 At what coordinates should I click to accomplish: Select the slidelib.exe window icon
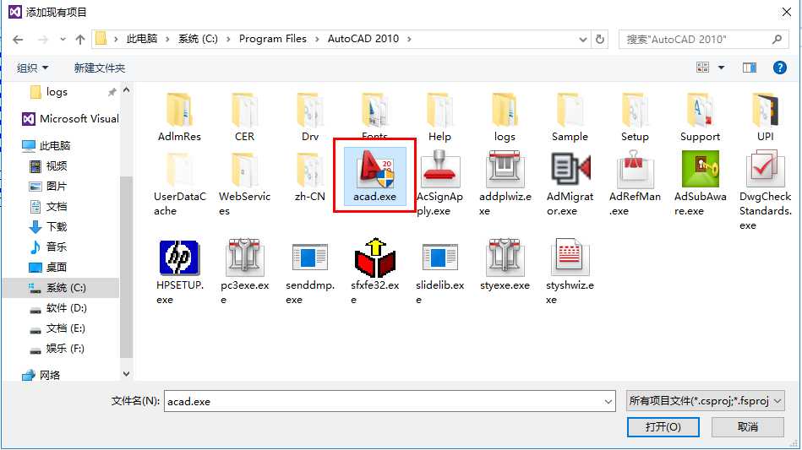tap(439, 258)
